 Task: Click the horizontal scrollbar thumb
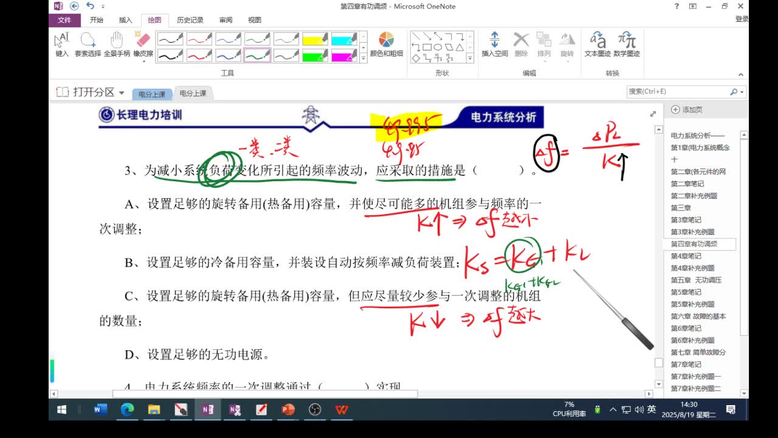pyautogui.click(x=265, y=394)
